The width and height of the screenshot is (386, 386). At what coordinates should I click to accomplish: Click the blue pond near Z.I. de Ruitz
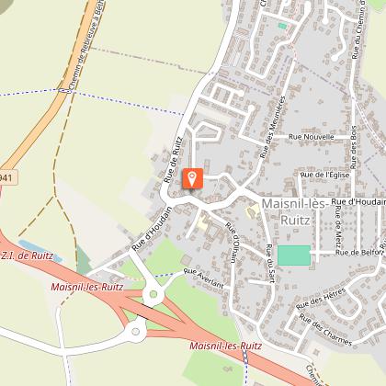(40, 251)
